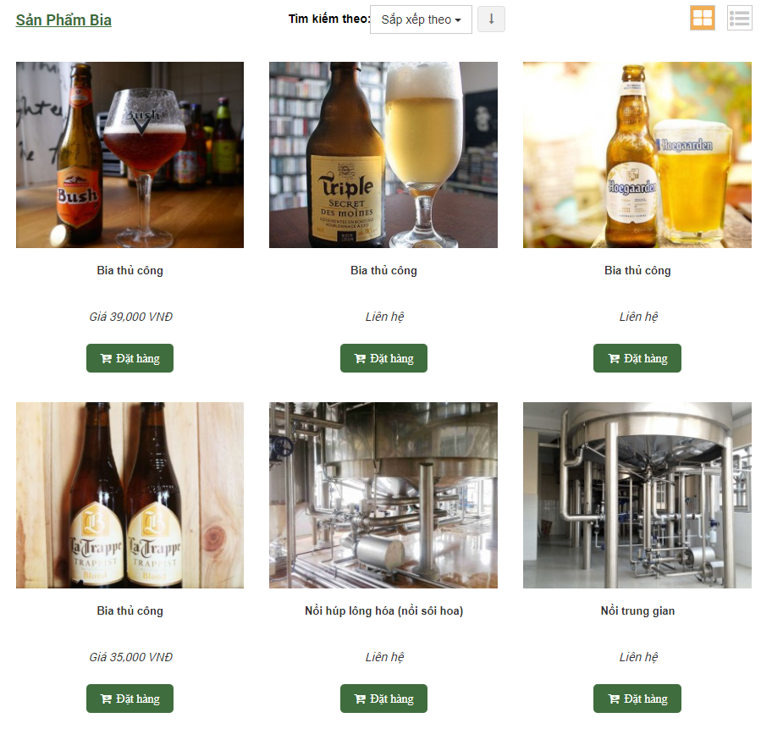Open the La Trappe bottles image
The height and width of the screenshot is (729, 761).
tap(130, 495)
